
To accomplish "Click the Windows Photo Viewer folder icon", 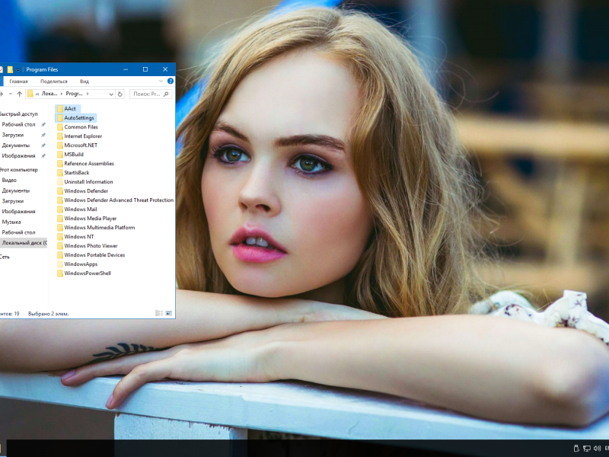I will 60,245.
